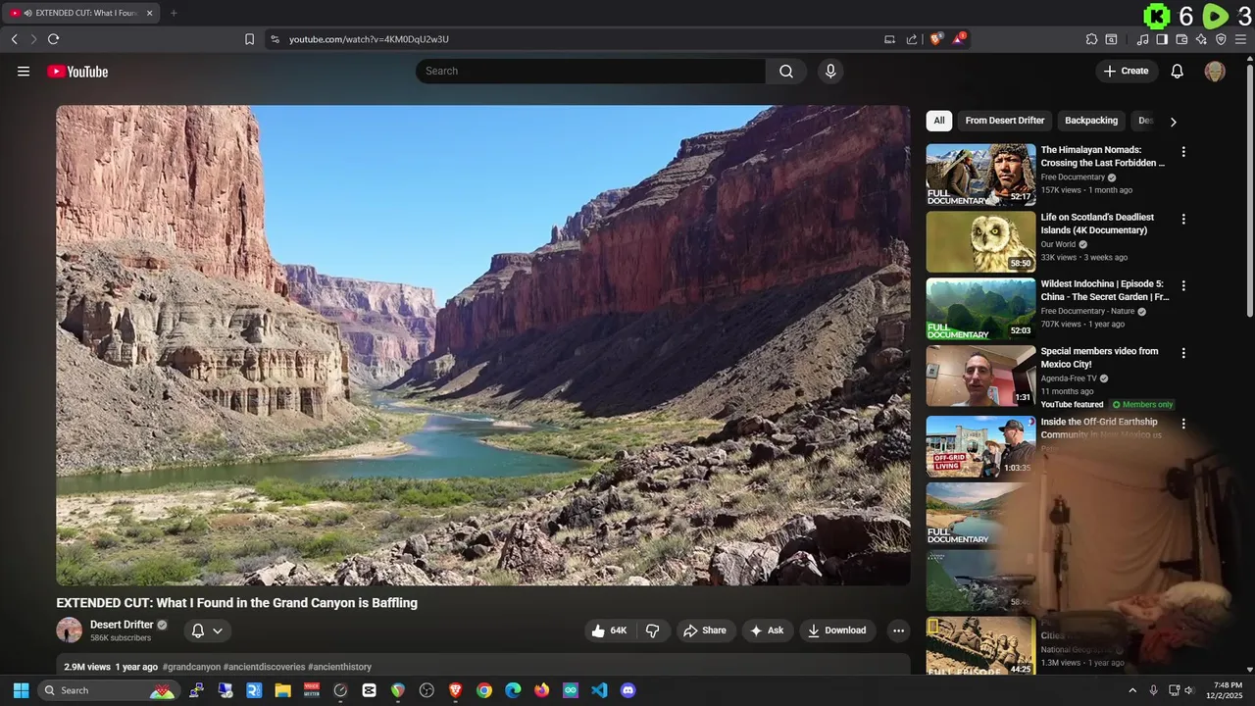Like the video with 64K thumbs-up
Image resolution: width=1255 pixels, height=706 pixels.
610,630
